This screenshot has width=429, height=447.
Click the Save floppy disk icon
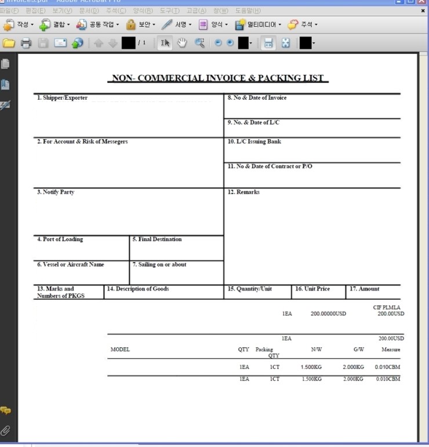(x=43, y=43)
